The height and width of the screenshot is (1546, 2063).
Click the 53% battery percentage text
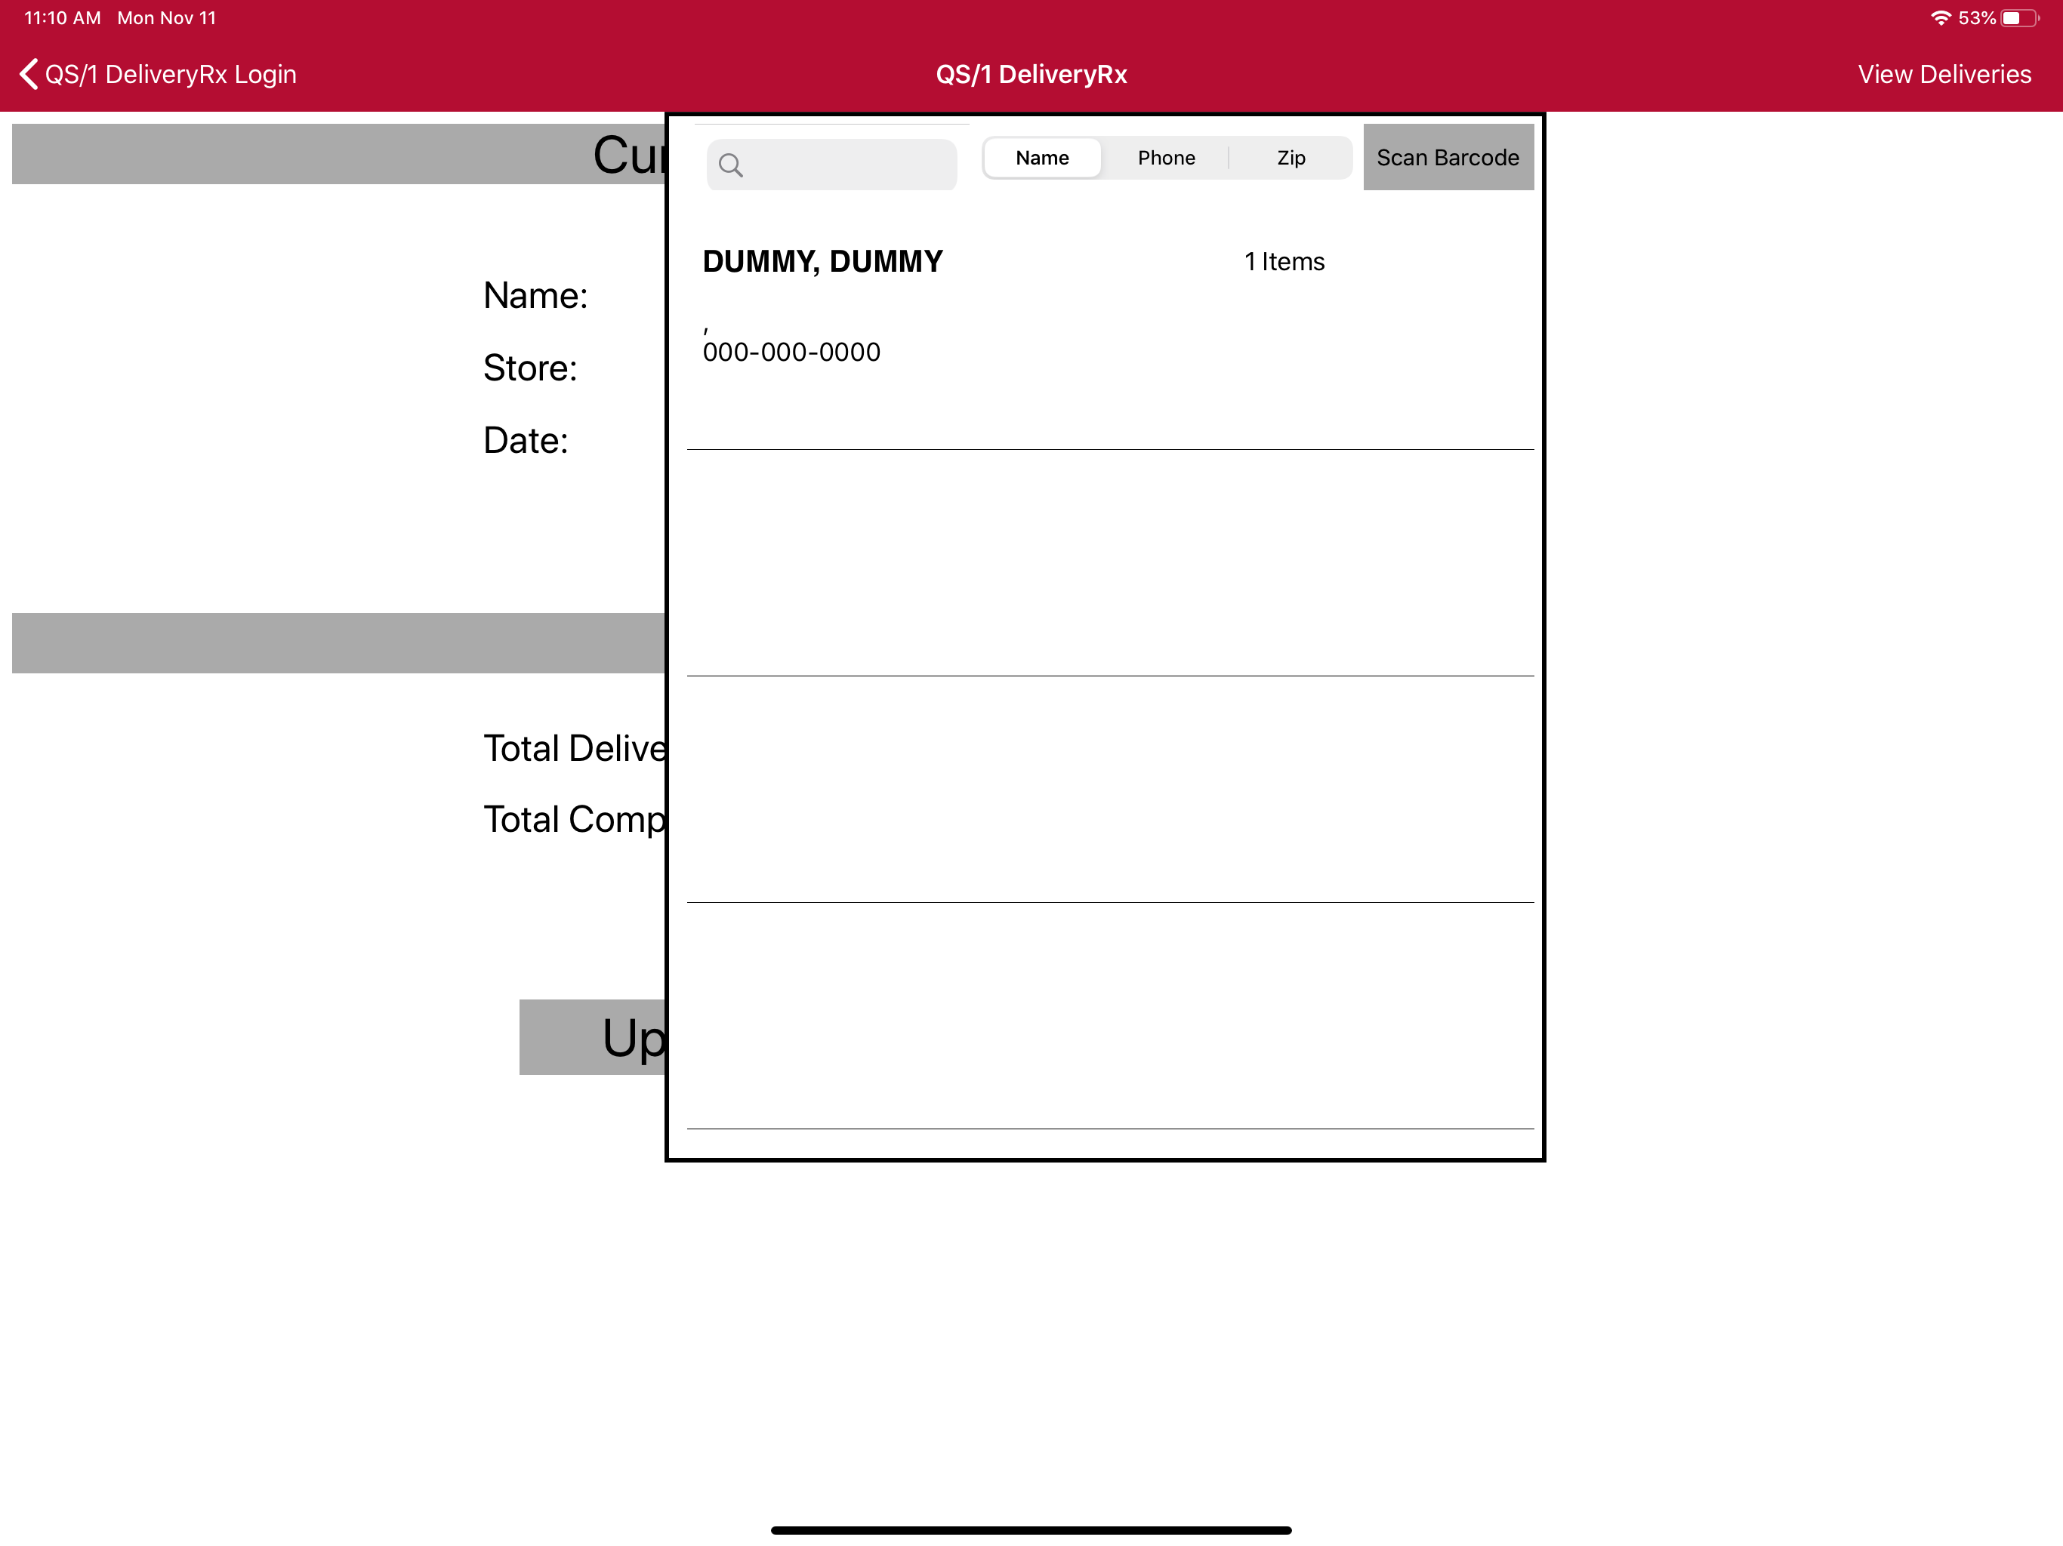[1976, 17]
